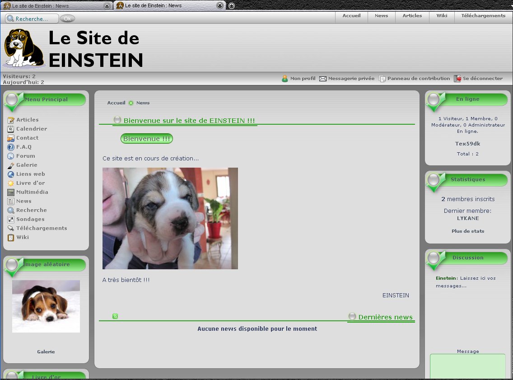Open Accueil in the top navigation

[x=351, y=16]
